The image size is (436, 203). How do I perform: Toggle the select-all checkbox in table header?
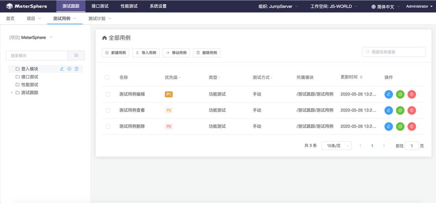click(x=107, y=78)
